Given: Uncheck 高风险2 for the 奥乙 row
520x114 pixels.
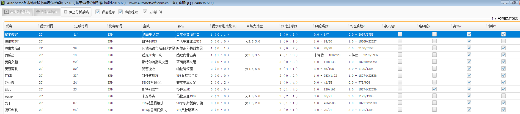Looking at the screenshot, I should tap(434, 89).
